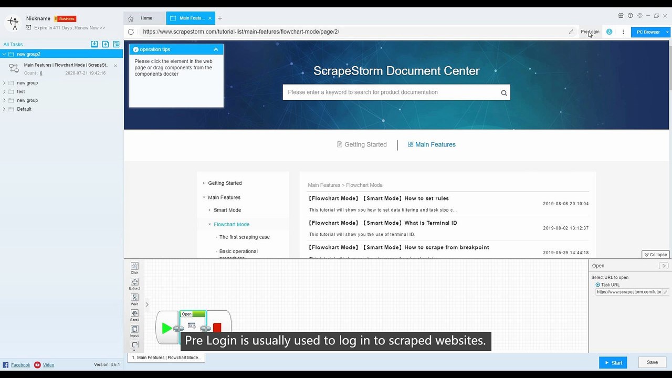This screenshot has width=672, height=378.
Task: Open the search tasks icon
Action: (x=117, y=44)
